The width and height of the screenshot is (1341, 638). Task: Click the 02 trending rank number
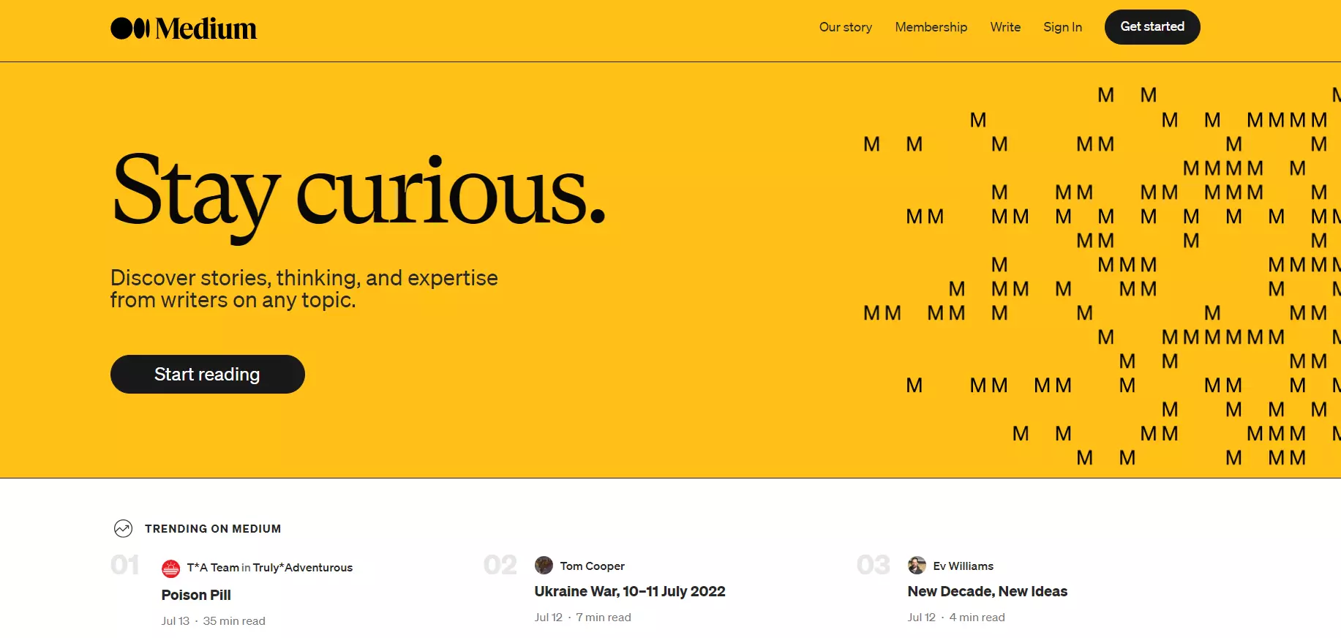500,565
